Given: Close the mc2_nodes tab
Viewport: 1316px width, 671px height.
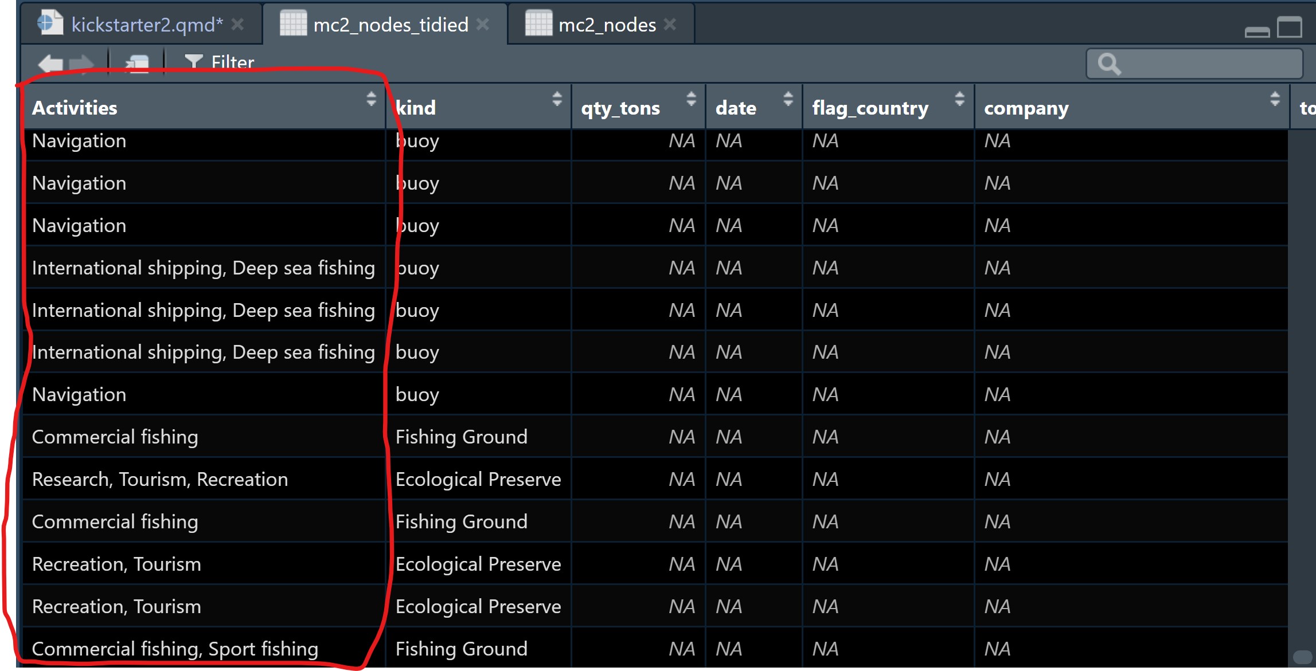Looking at the screenshot, I should pos(670,24).
